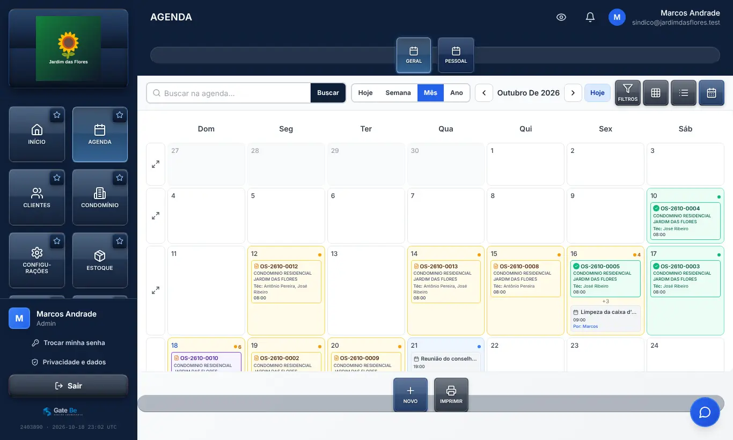The image size is (733, 440).
Task: Open work order OS-2610-0010
Action: pos(206,362)
